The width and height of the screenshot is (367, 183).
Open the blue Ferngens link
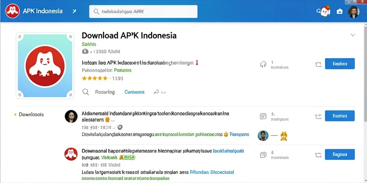point(239,134)
